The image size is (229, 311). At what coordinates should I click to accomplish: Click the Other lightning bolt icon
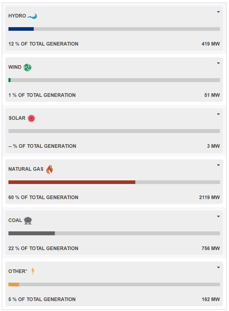point(33,271)
